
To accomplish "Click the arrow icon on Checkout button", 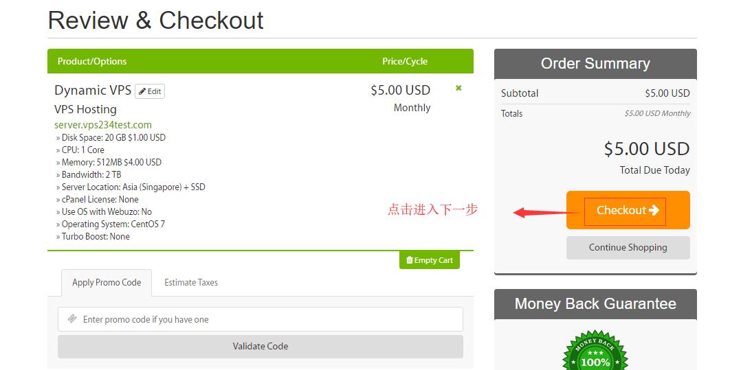I will pyautogui.click(x=654, y=210).
